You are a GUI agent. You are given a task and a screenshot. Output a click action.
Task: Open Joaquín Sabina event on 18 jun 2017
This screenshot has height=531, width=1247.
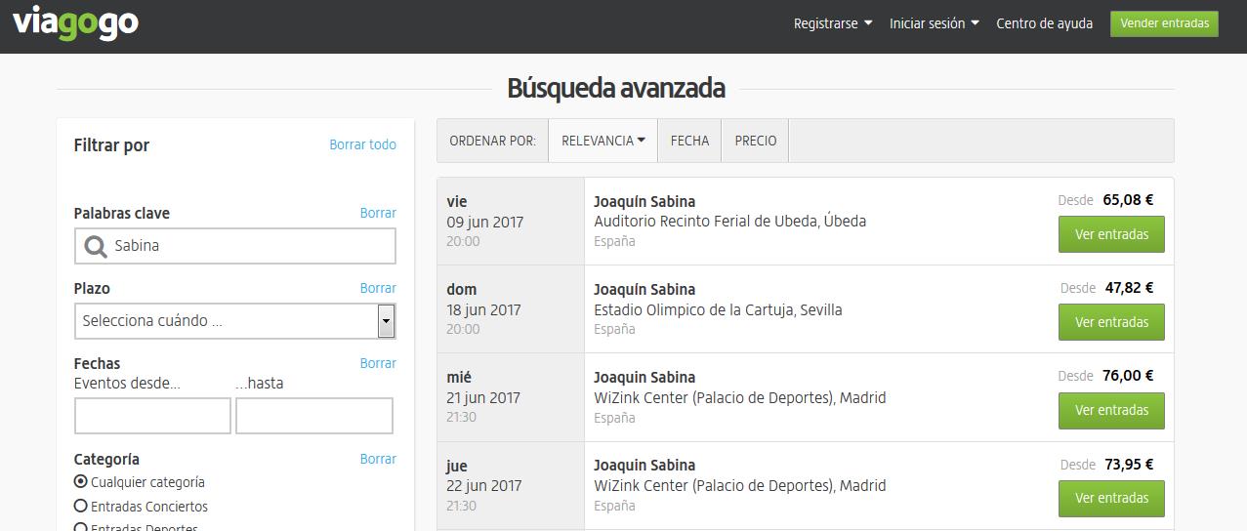pos(644,290)
